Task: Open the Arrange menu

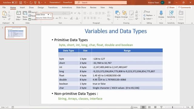Action: (x=124, y=15)
